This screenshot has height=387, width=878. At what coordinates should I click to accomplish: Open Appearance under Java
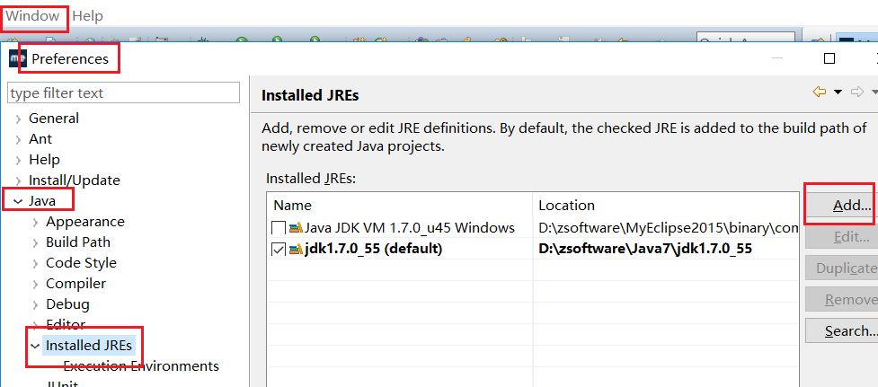click(x=85, y=222)
